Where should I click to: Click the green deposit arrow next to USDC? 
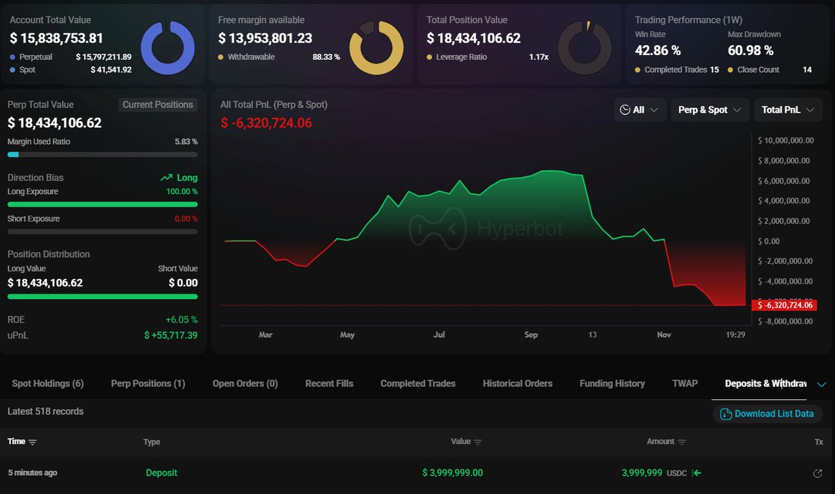tap(697, 473)
